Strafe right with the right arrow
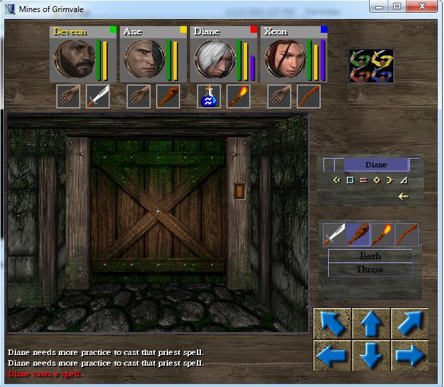444x387 pixels. (x=410, y=356)
